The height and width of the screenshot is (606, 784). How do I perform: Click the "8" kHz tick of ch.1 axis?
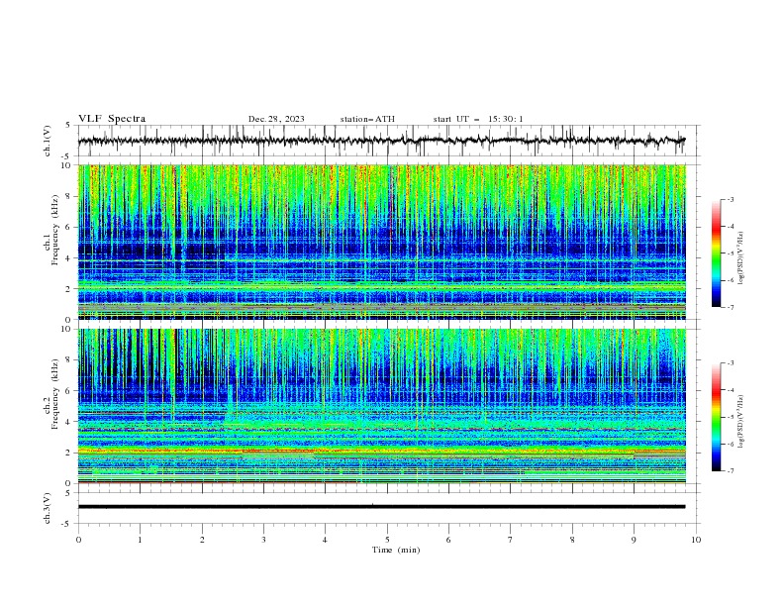tap(68, 196)
